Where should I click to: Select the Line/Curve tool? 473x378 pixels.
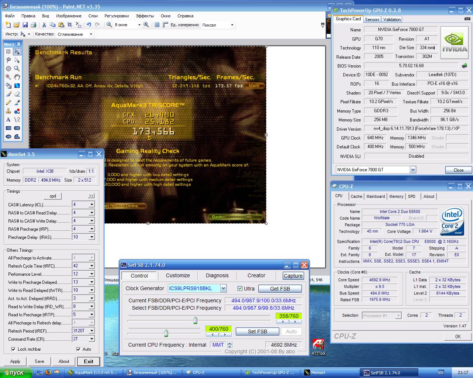point(17,120)
